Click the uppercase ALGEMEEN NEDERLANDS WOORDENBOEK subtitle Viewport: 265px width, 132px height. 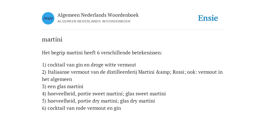click(94, 21)
